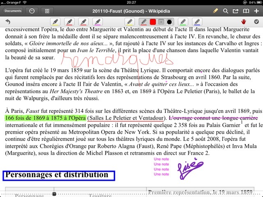The width and height of the screenshot is (263, 197).
Task: Show page thumbnails grid view
Action: pos(47,11)
